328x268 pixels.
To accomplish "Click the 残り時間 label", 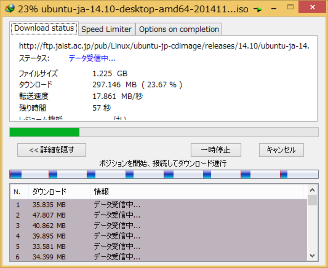I will 33,108.
